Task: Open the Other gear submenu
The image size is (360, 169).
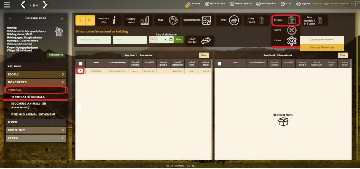Action: [x=285, y=41]
